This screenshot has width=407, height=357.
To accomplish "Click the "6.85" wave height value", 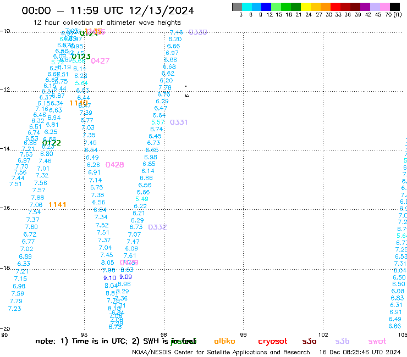I will pyautogui.click(x=149, y=164).
